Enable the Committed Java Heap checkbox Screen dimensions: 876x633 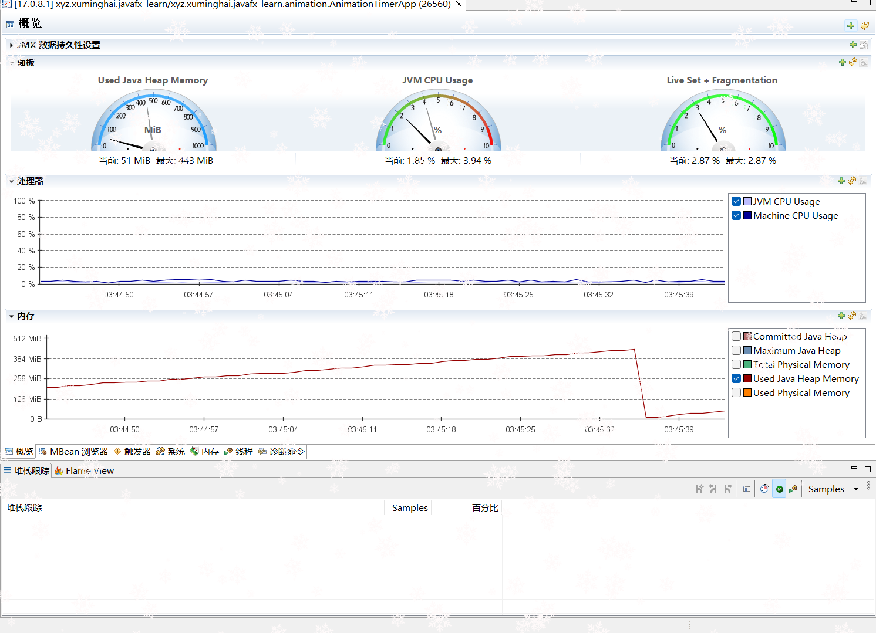tap(736, 336)
